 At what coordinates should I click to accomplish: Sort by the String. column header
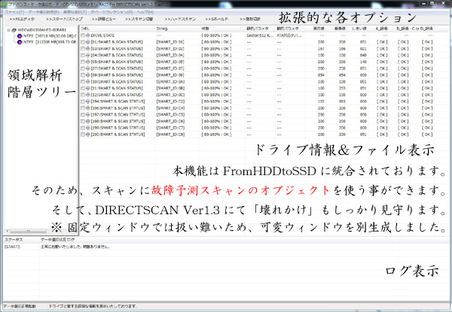(178, 29)
